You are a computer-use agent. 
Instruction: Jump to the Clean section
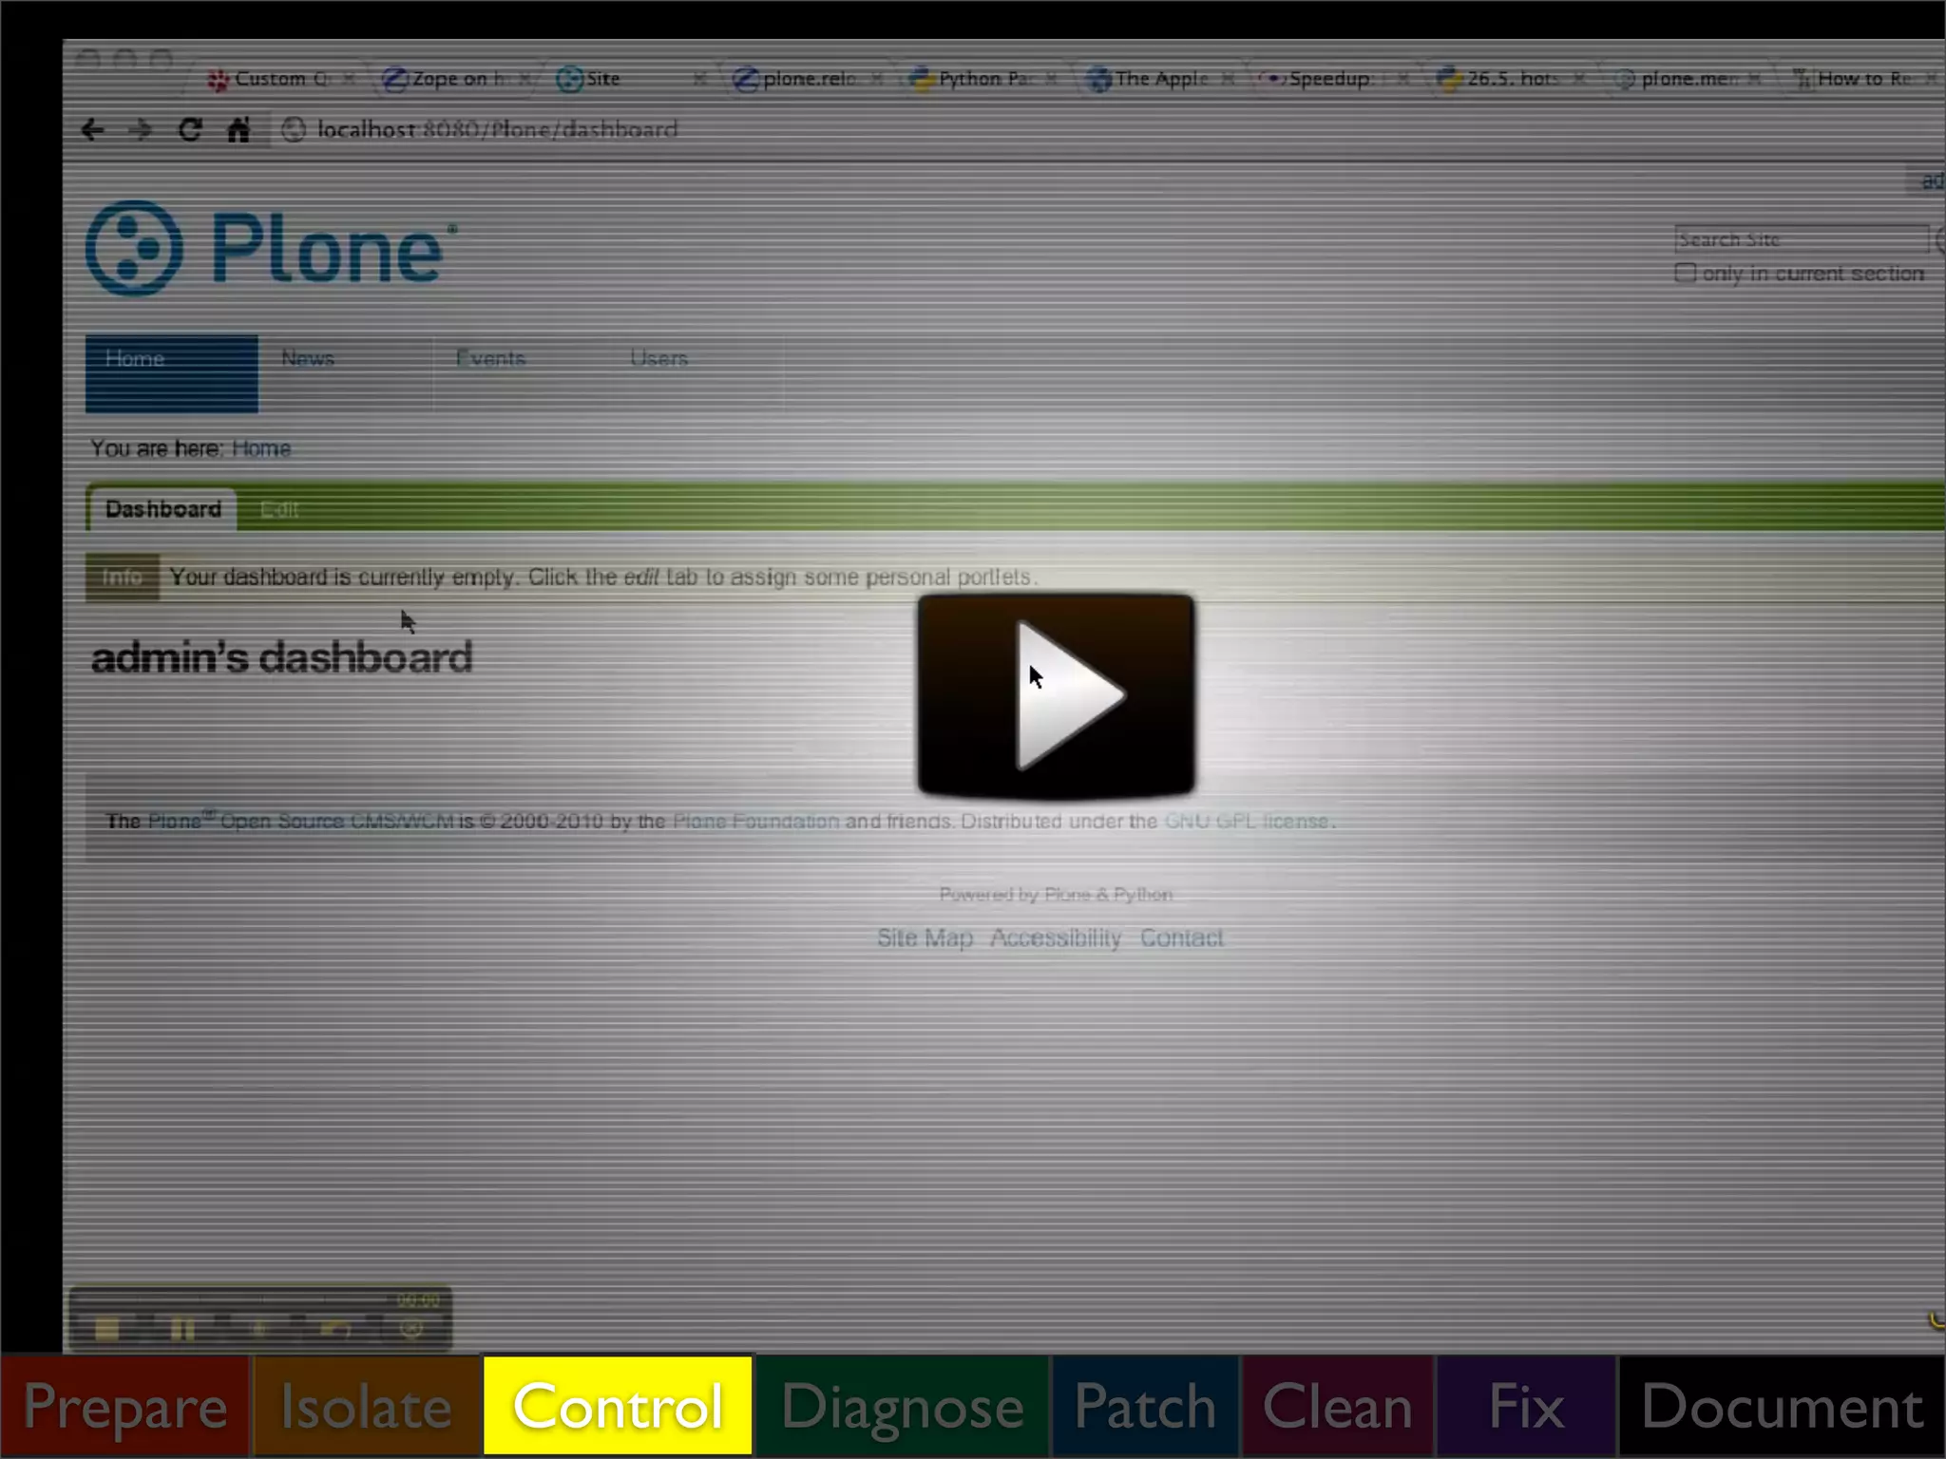coord(1338,1407)
